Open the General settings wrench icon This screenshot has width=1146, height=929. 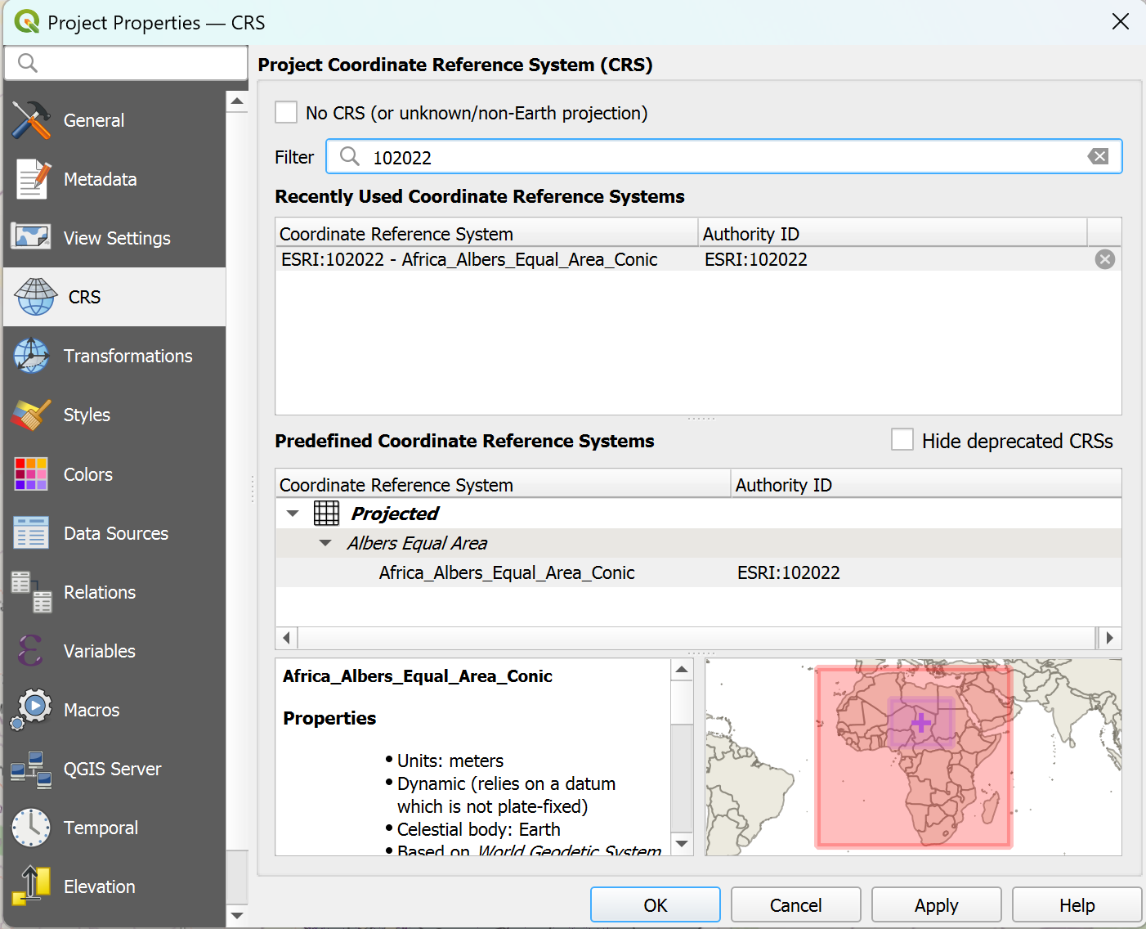[x=31, y=120]
